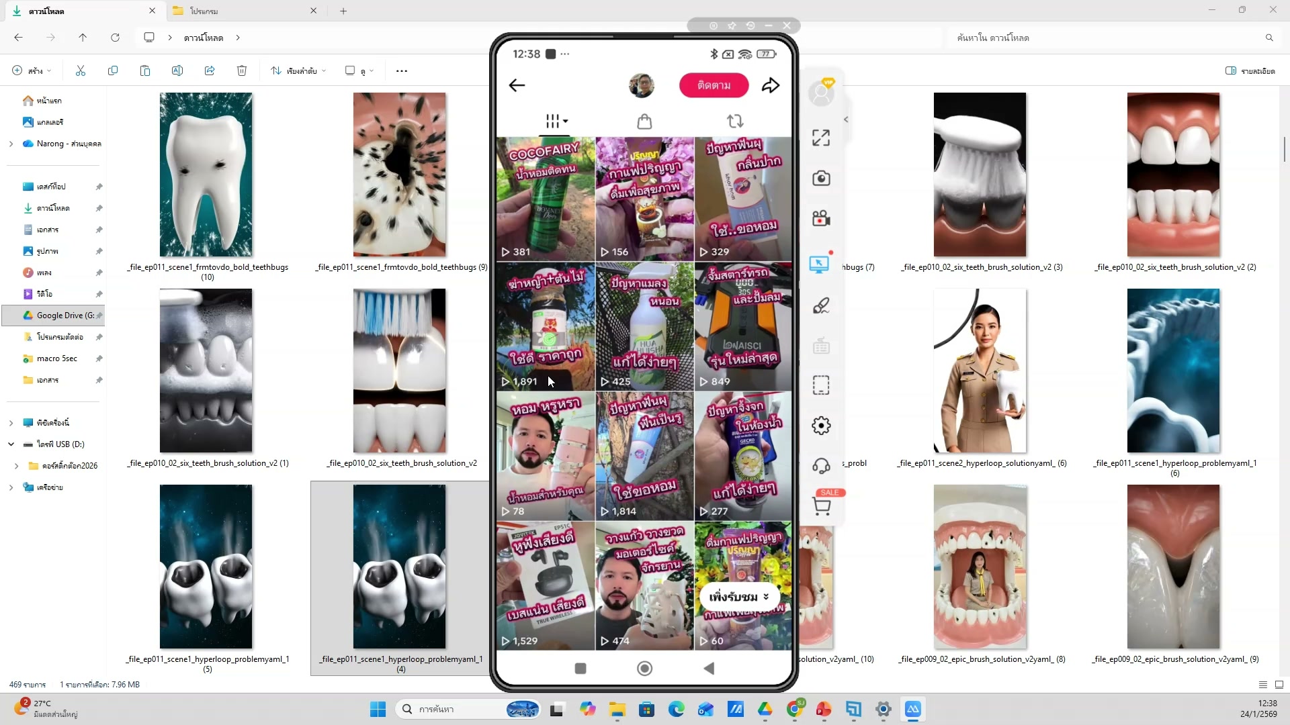This screenshot has width=1290, height=725.
Task: Expand the Narong OneDrive tree item
Action: (11, 144)
